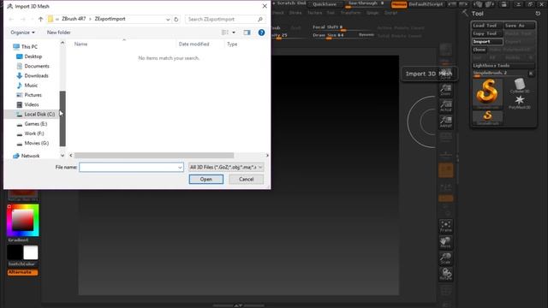Click the Clone button
The image size is (548, 308).
point(479,50)
